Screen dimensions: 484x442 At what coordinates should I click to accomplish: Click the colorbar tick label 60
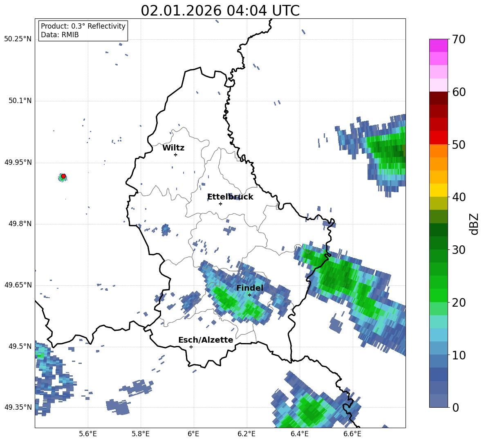pyautogui.click(x=459, y=92)
